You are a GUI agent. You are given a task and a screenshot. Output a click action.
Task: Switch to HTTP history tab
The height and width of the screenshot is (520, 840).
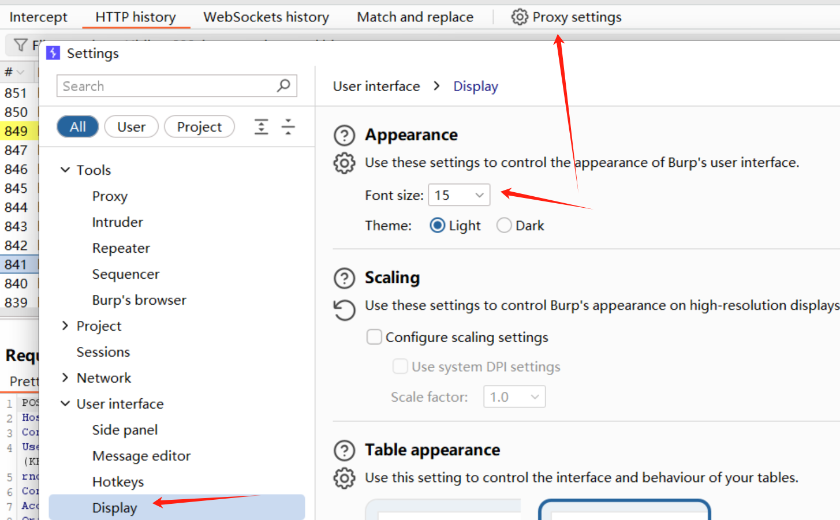(136, 17)
